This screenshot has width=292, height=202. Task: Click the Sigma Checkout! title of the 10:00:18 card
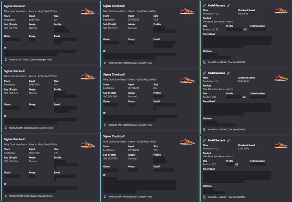pyautogui.click(x=15, y=6)
